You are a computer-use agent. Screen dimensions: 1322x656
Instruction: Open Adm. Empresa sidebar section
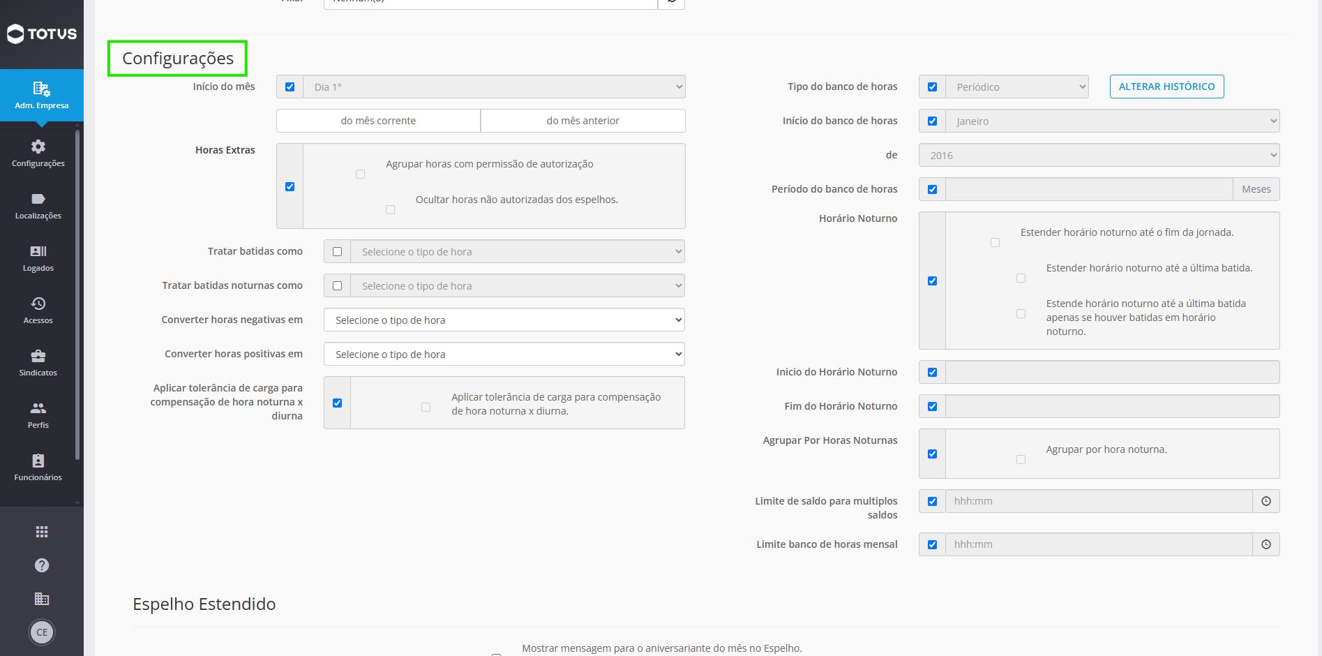point(42,96)
